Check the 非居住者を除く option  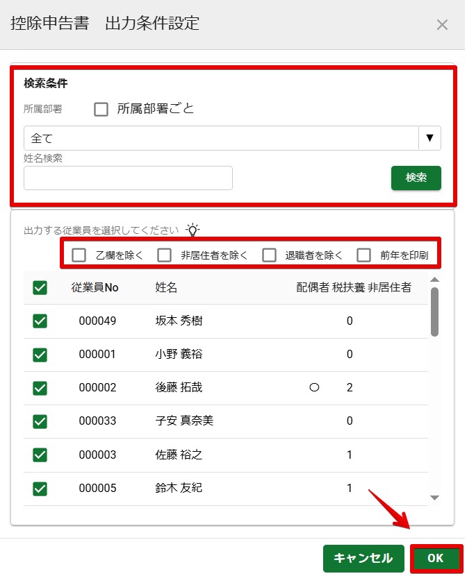[x=164, y=255]
